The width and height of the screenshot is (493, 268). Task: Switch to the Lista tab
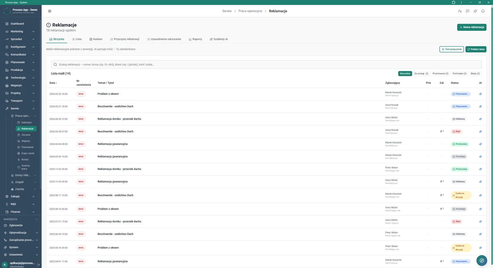pos(77,39)
